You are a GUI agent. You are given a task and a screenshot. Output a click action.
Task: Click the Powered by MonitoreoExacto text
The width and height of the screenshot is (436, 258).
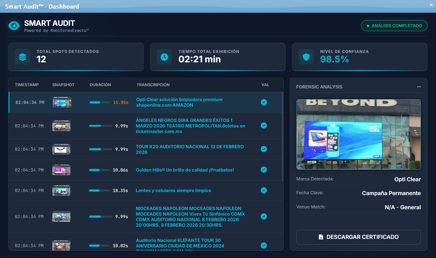tap(57, 30)
